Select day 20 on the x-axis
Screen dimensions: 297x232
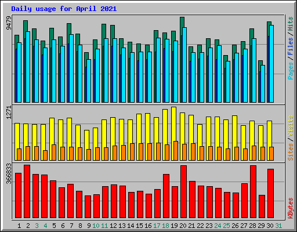183,226
